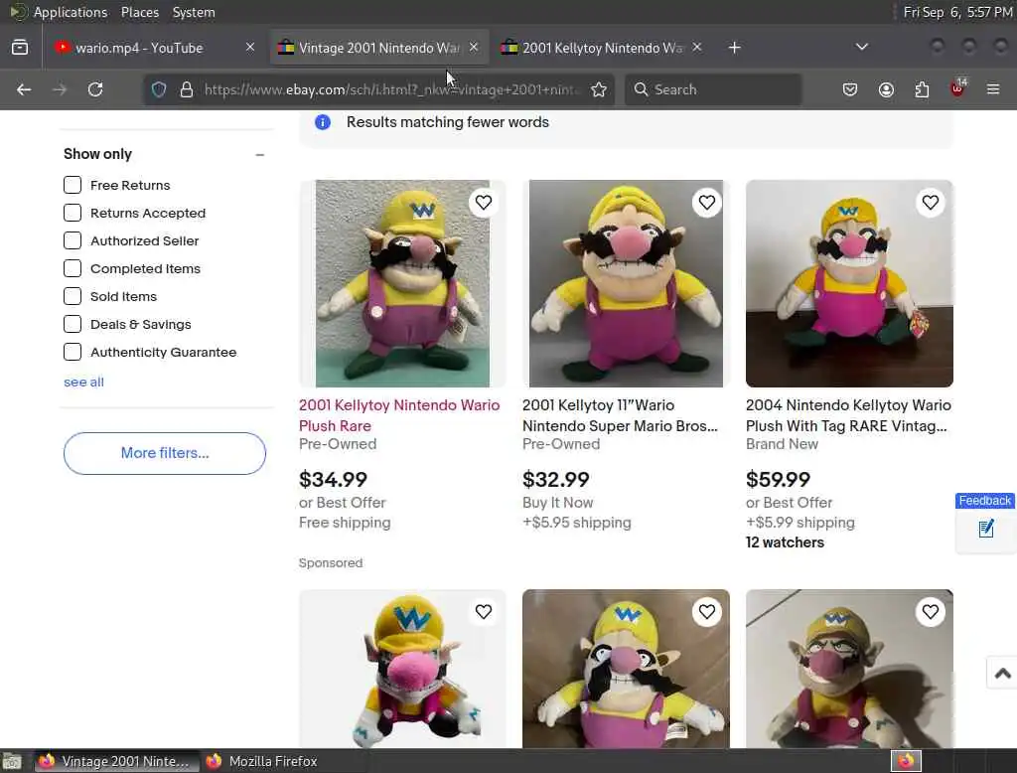Check the Completed Items filter

[73, 268]
